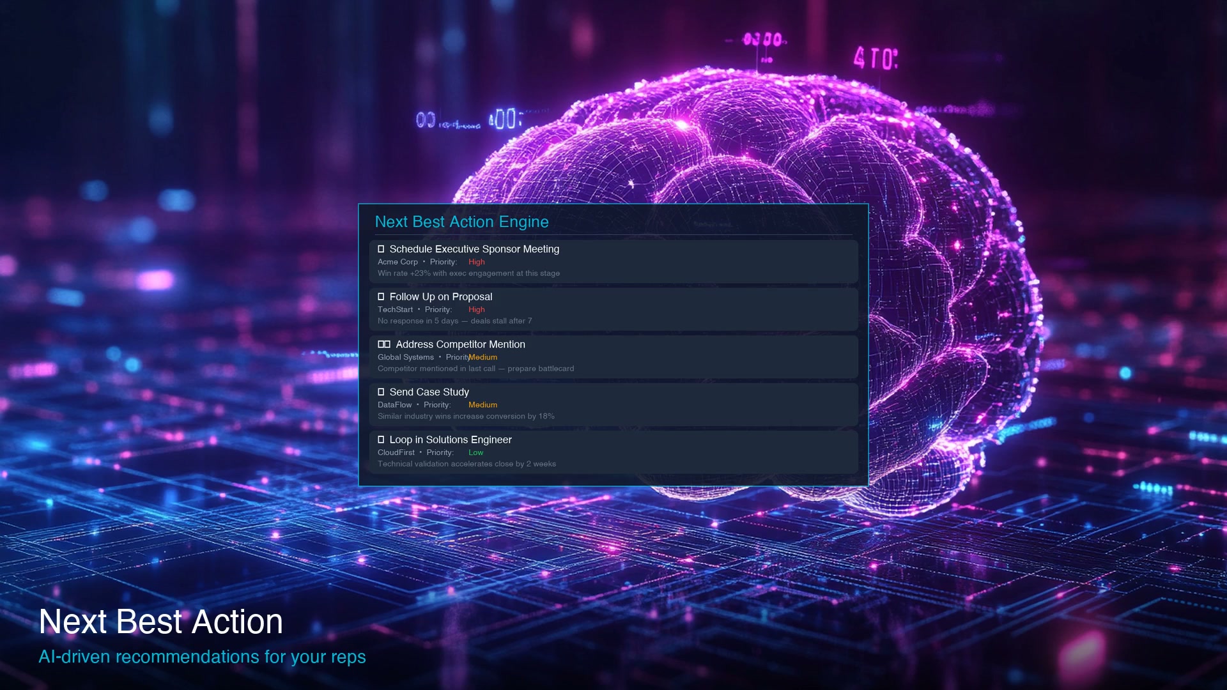Click the Acme Corp company name
This screenshot has width=1227, height=690.
(x=397, y=262)
